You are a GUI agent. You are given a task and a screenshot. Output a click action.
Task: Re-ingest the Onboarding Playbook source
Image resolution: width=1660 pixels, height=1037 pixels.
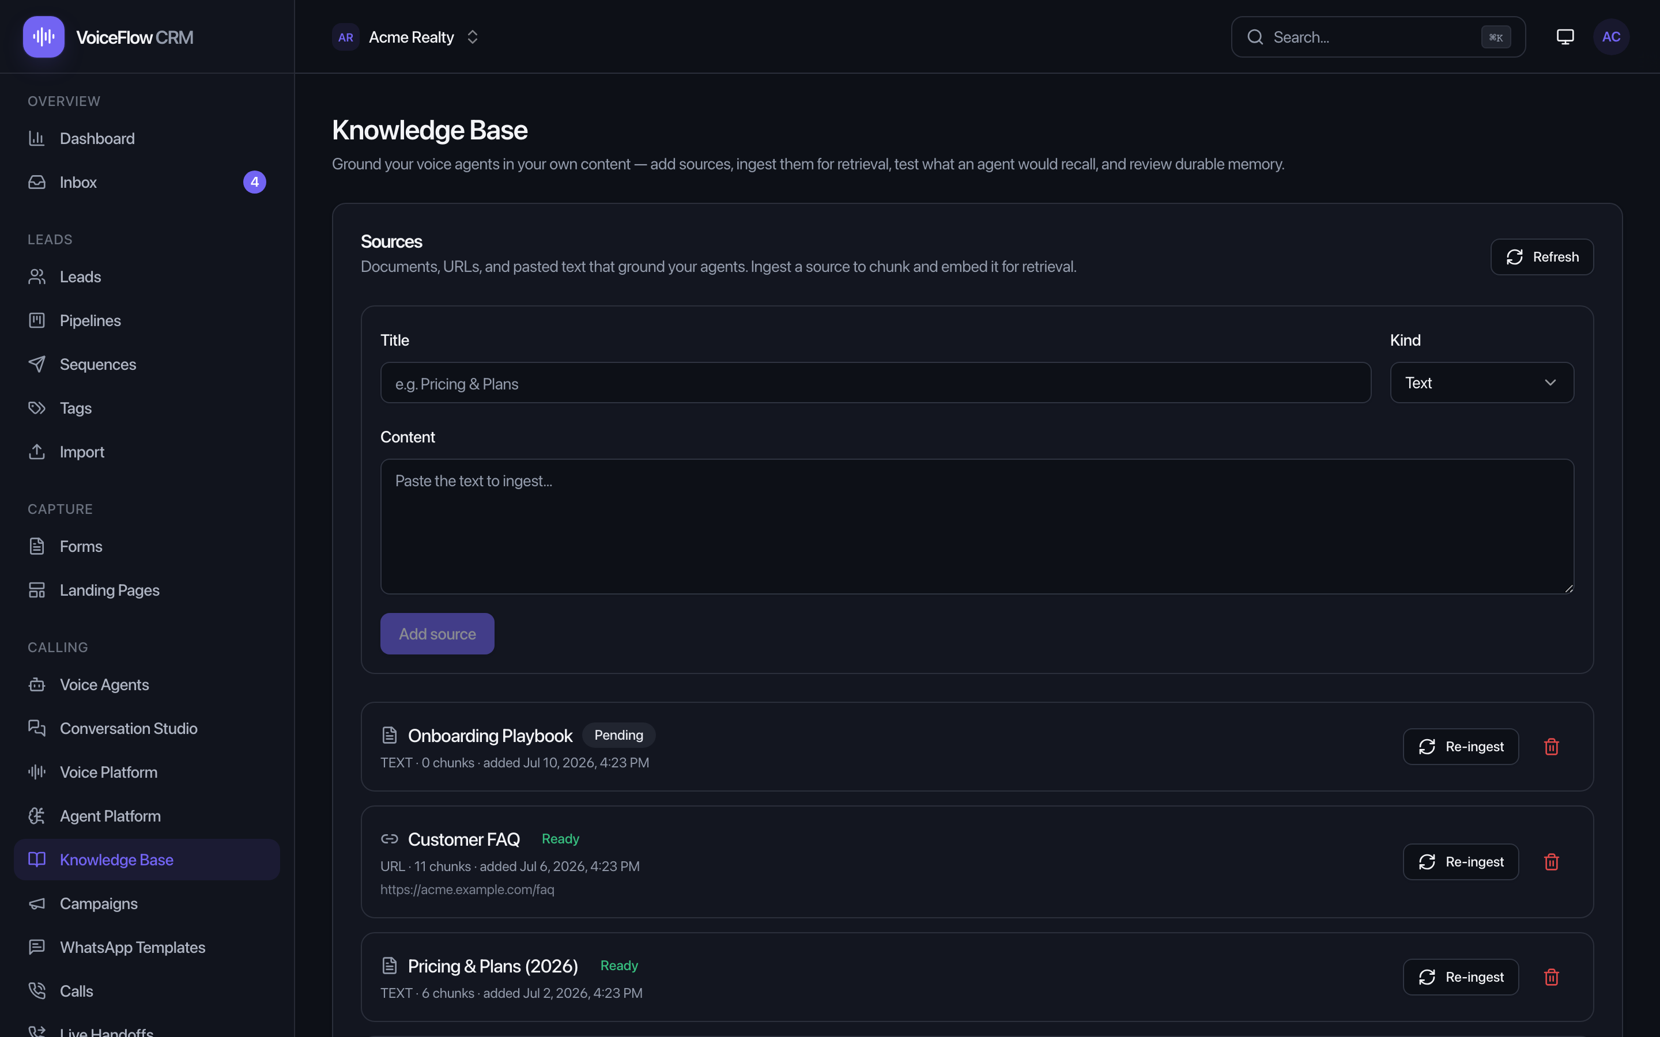(1461, 747)
